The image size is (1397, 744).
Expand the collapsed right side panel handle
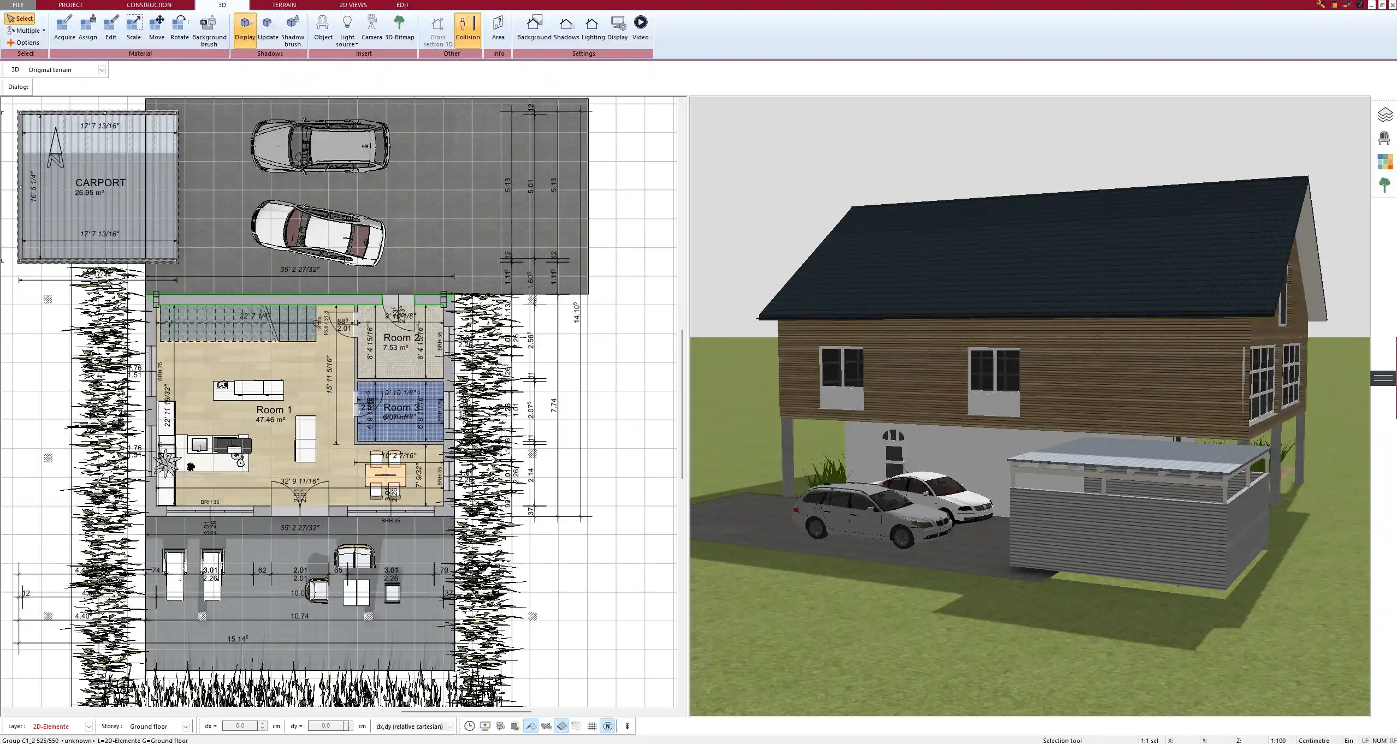[x=1383, y=378]
